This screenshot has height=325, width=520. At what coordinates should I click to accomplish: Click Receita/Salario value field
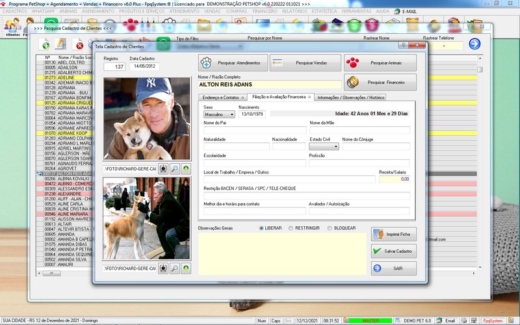point(395,179)
